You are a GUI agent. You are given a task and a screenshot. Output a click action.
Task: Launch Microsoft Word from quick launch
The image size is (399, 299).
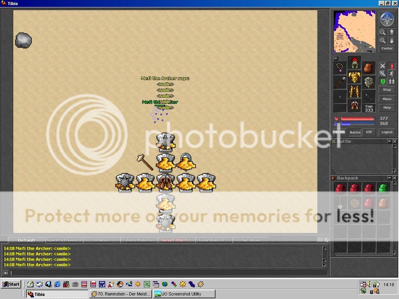(x=102, y=284)
